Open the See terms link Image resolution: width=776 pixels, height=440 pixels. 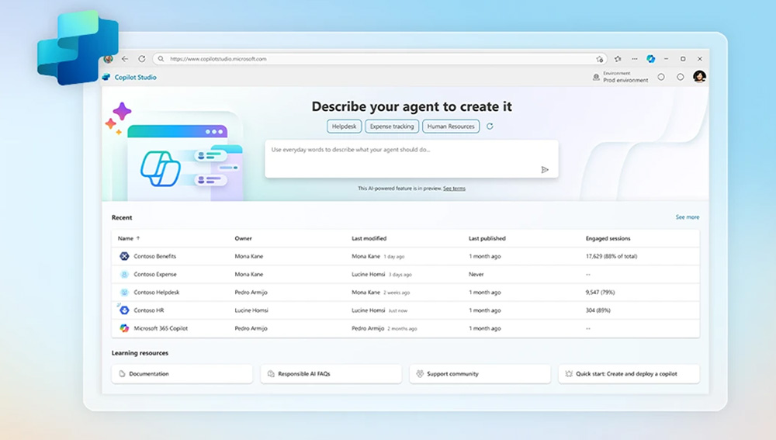point(454,188)
